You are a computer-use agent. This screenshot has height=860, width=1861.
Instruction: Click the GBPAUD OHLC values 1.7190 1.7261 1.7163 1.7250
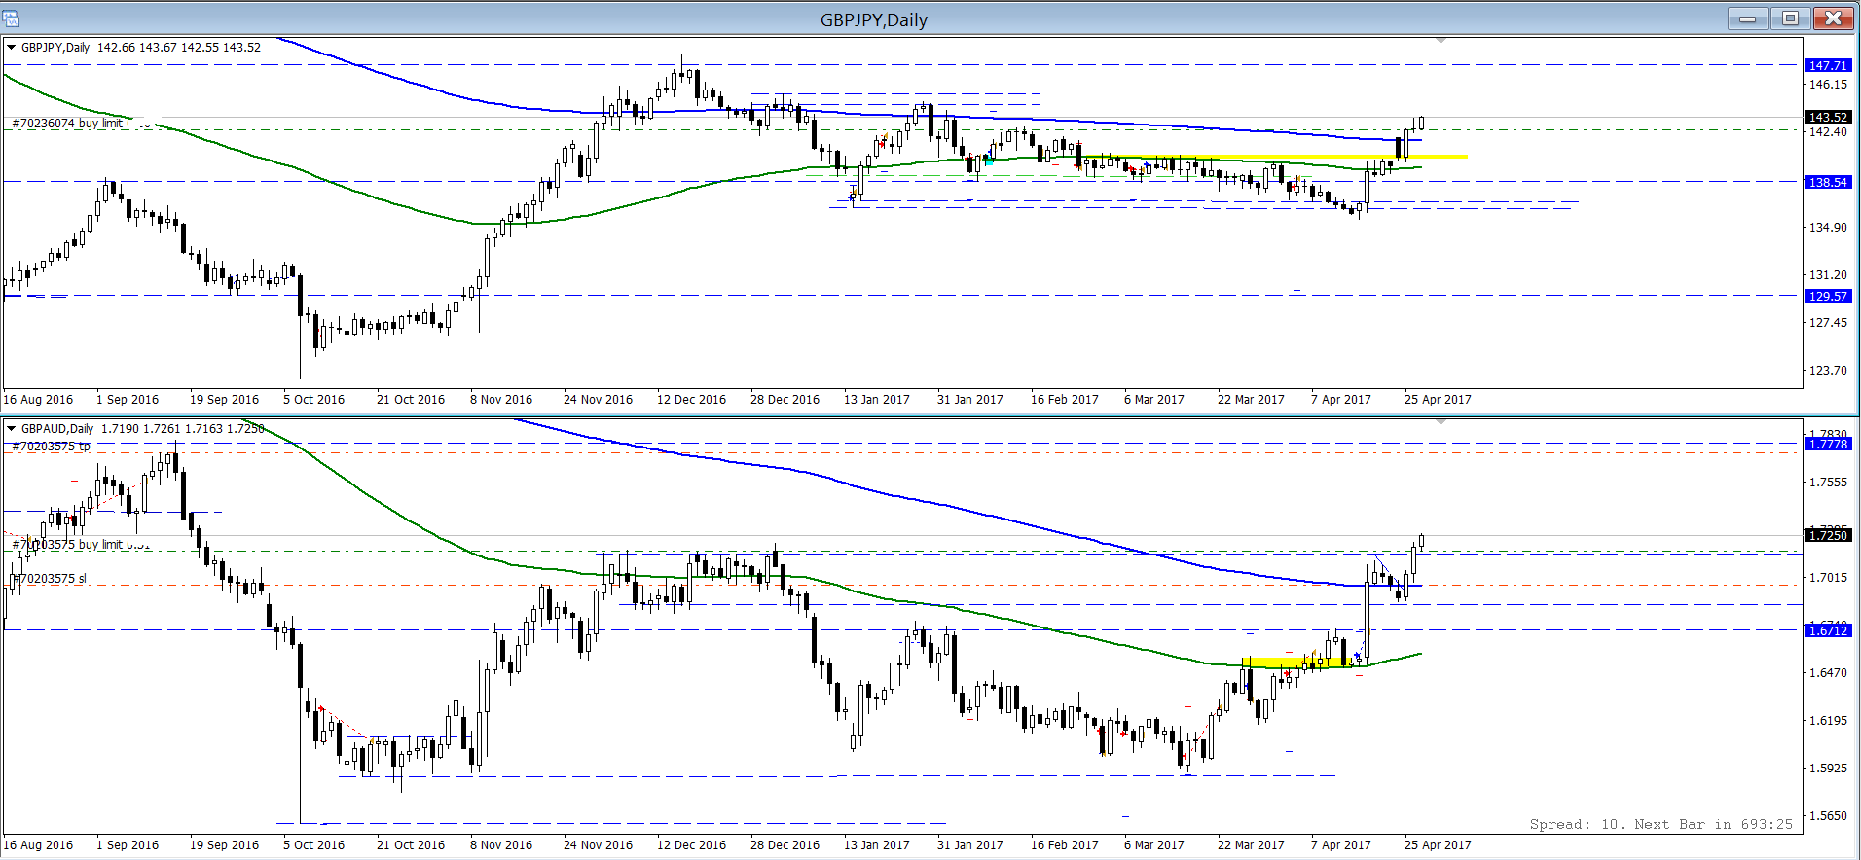[x=183, y=428]
